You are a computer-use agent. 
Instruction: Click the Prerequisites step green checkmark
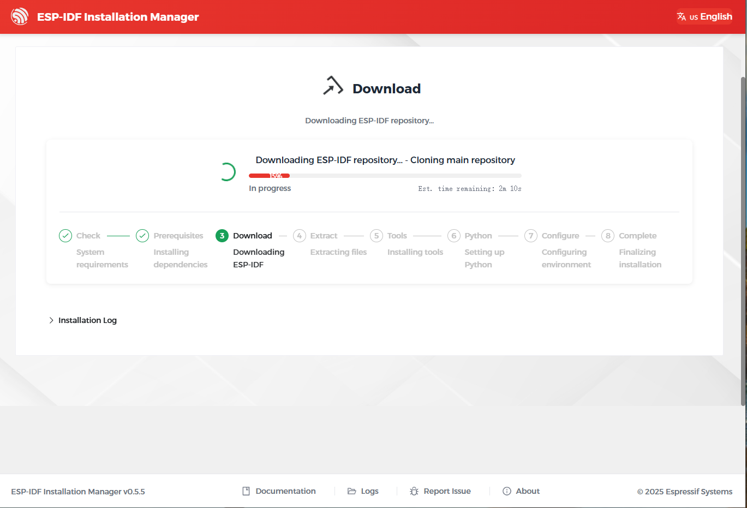pyautogui.click(x=142, y=236)
